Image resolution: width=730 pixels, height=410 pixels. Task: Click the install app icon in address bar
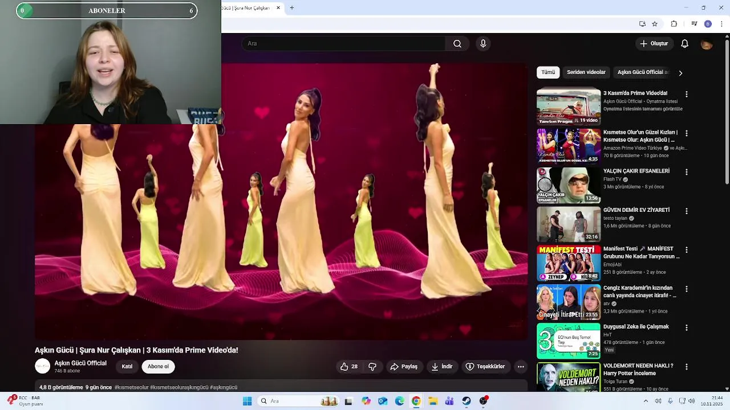click(642, 24)
